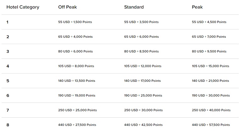Click 190 USD + 30,000 Points cell
This screenshot has width=239, height=134.
pyautogui.click(x=211, y=95)
